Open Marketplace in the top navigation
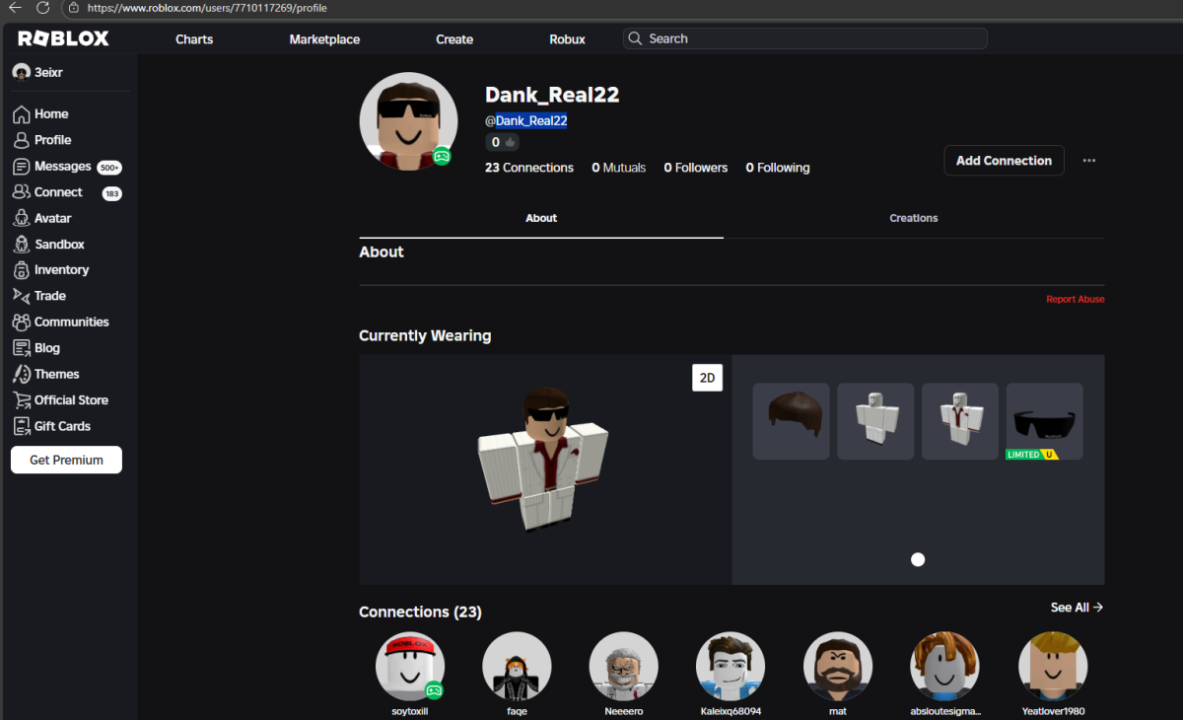The image size is (1183, 720). click(x=324, y=39)
